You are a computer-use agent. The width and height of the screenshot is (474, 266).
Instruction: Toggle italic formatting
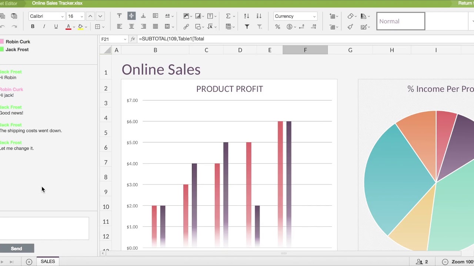click(x=44, y=27)
